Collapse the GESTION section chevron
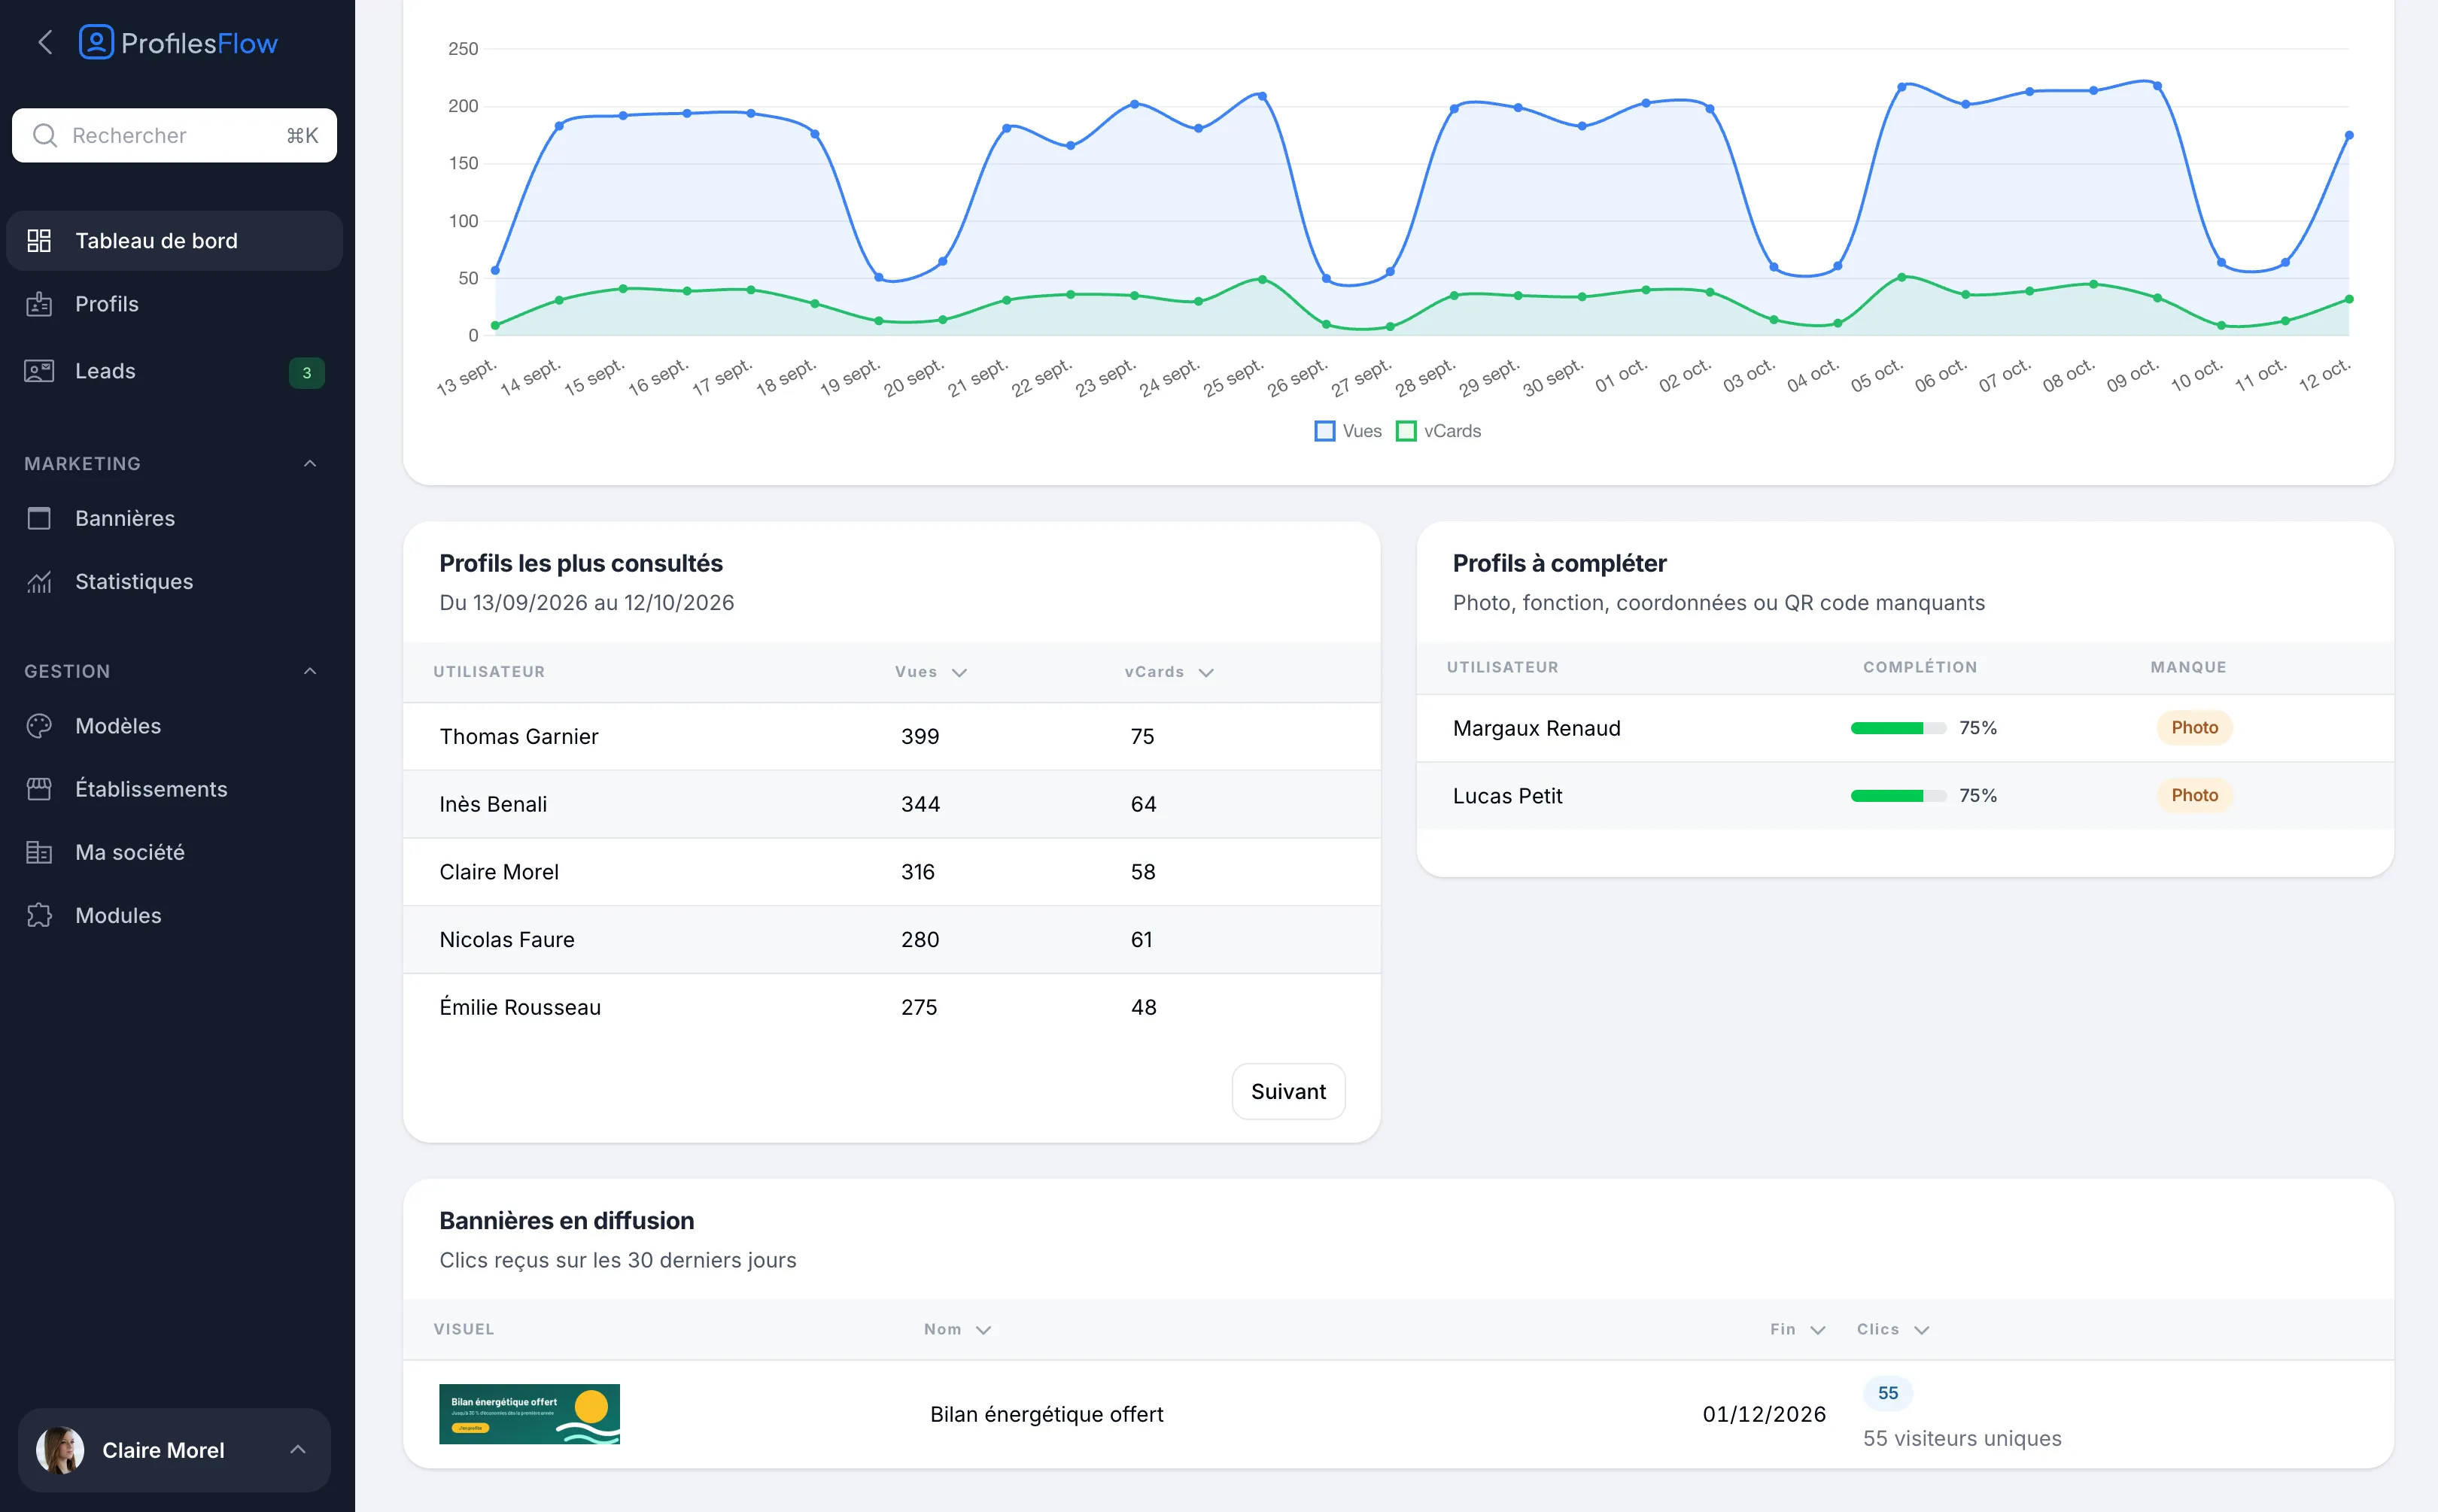 [310, 671]
